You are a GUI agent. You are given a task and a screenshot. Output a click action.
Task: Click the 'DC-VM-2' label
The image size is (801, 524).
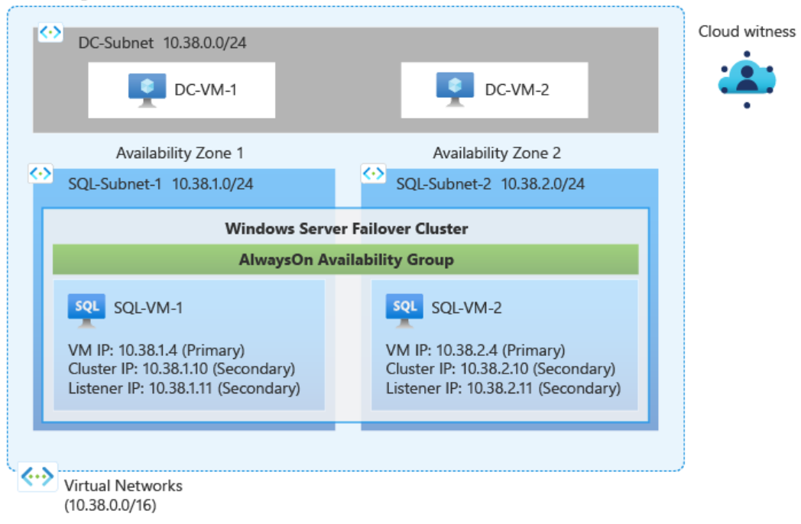517,90
